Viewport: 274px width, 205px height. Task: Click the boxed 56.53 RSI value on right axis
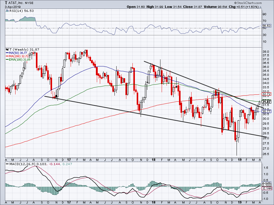pos(266,26)
